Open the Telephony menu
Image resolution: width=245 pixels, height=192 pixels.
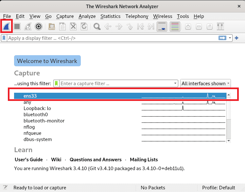tap(137, 16)
